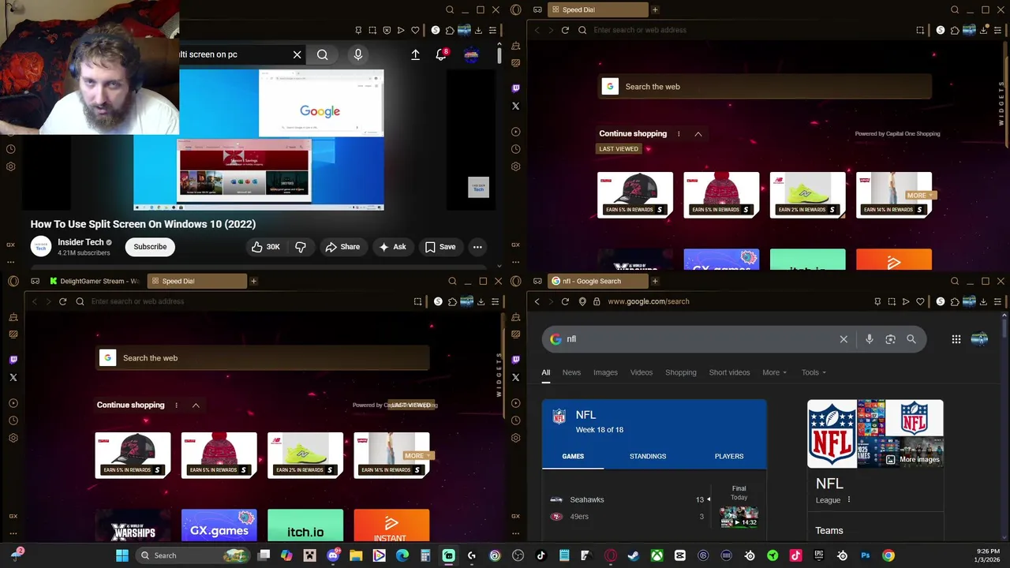The width and height of the screenshot is (1010, 568).
Task: Open Steam from the taskbar
Action: pos(634,555)
